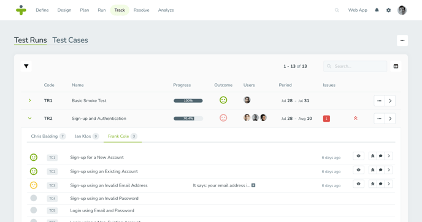Open the TC2 row chevron arrow
422x222 pixels.
coord(389,170)
